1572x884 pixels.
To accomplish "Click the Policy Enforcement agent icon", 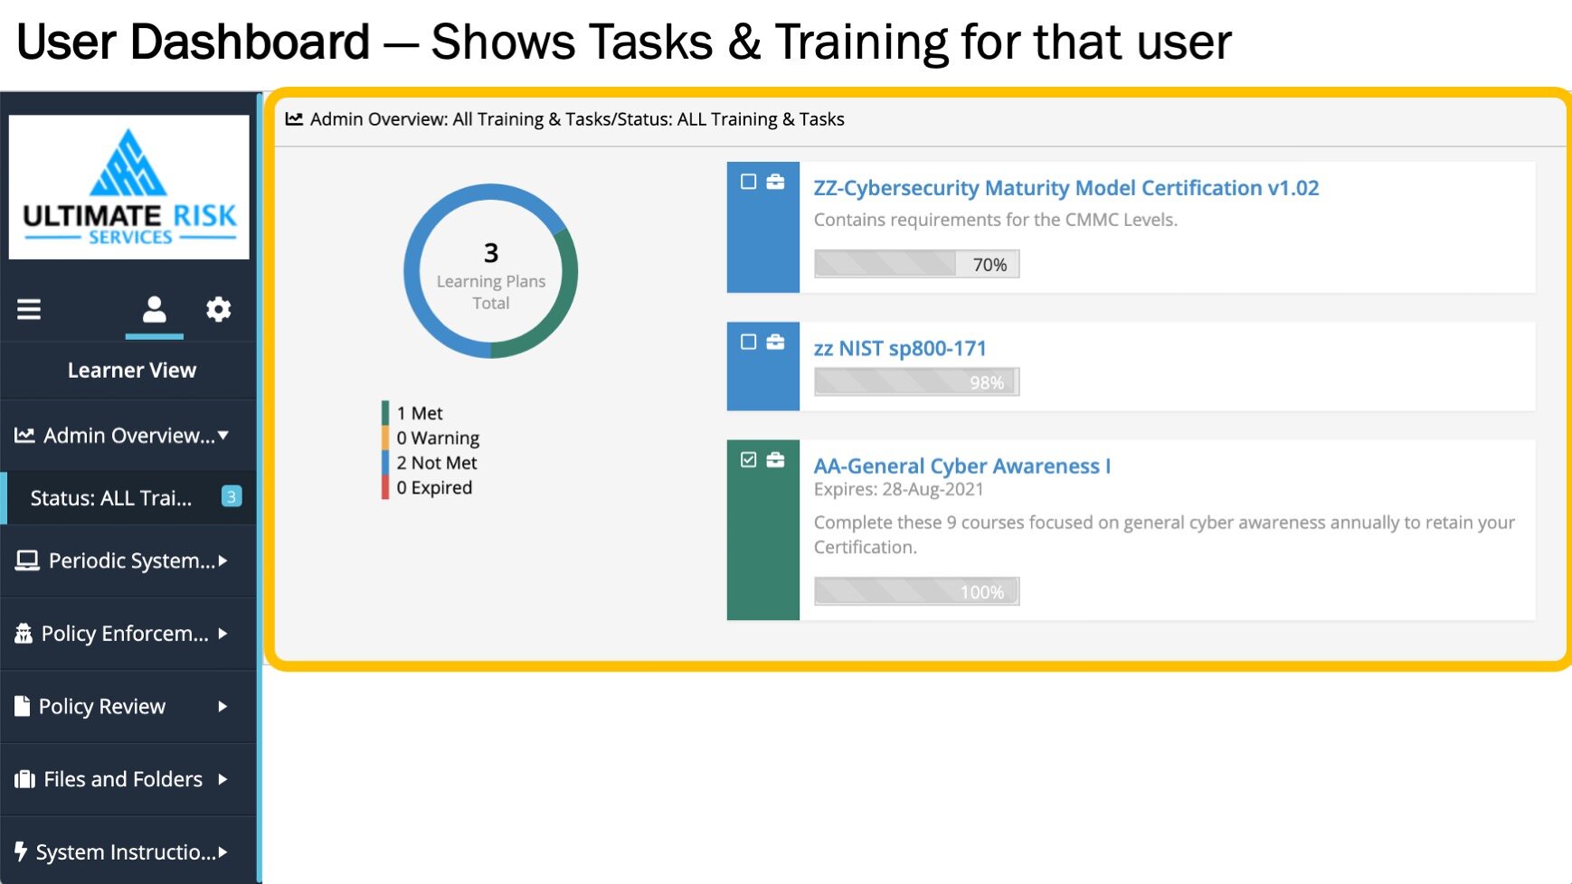I will tap(24, 634).
